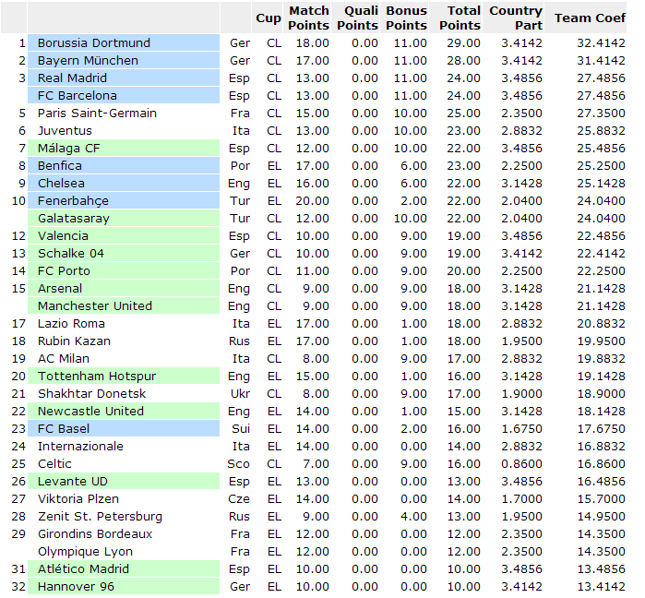
Task: Click Atlético Madrid team cell
Action: pos(124,569)
